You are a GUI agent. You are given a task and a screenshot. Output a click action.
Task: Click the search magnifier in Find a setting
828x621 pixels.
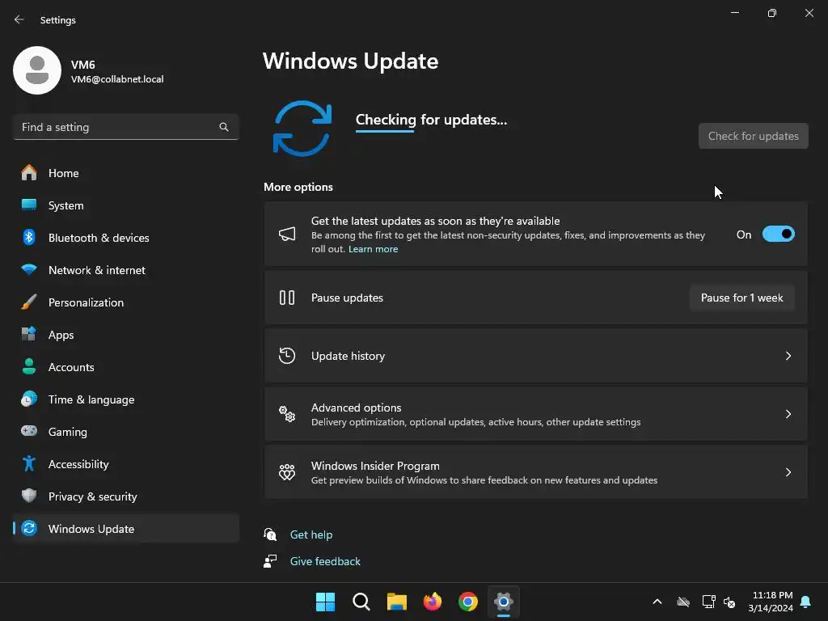[224, 127]
